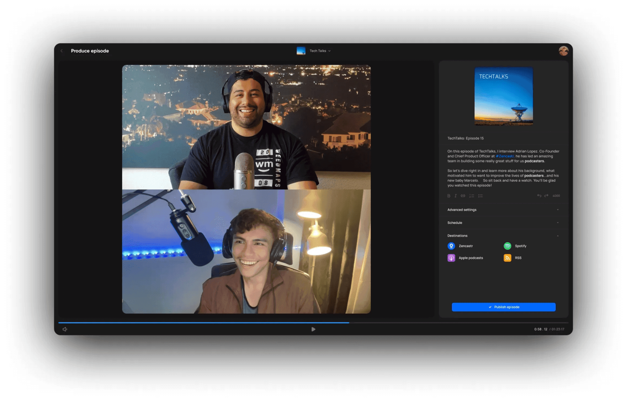The height and width of the screenshot is (400, 627).
Task: Mute audio with the speaker icon
Action: 65,329
